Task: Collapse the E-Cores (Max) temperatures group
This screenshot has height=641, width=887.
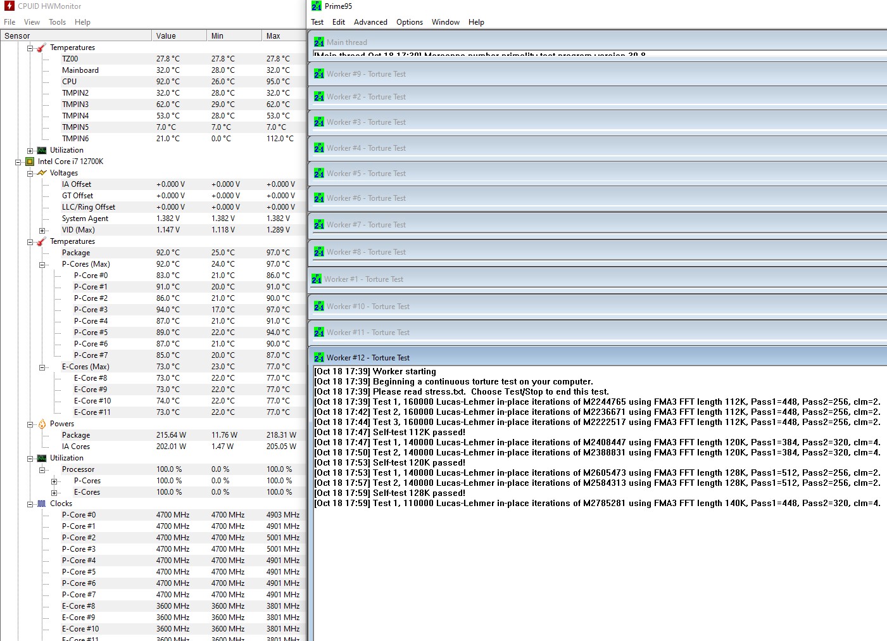Action: (42, 367)
